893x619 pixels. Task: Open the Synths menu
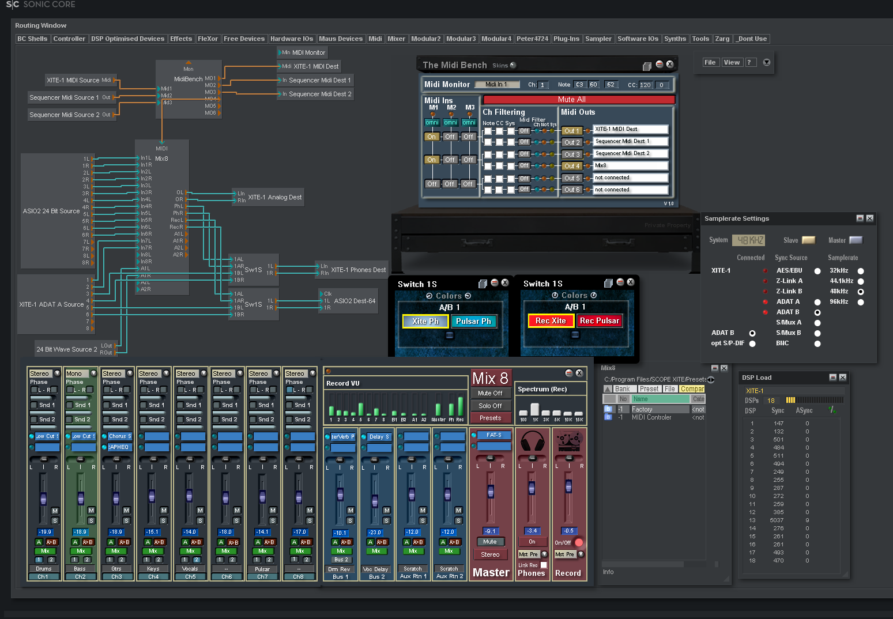click(675, 39)
